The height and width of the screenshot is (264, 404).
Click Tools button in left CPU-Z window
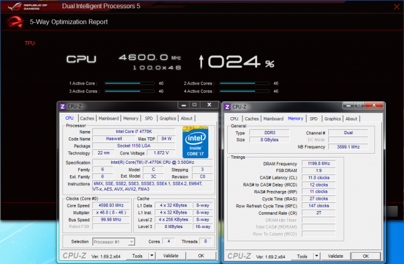pos(137,256)
